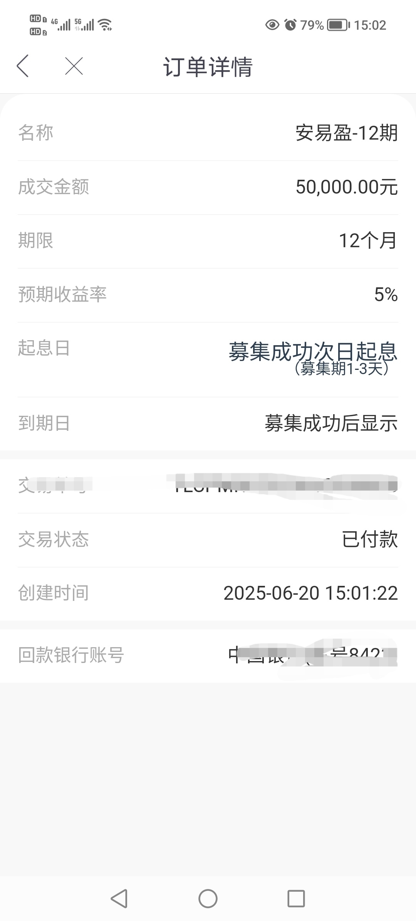
Task: Tap the 回款银行账号 row label
Action: (x=71, y=655)
